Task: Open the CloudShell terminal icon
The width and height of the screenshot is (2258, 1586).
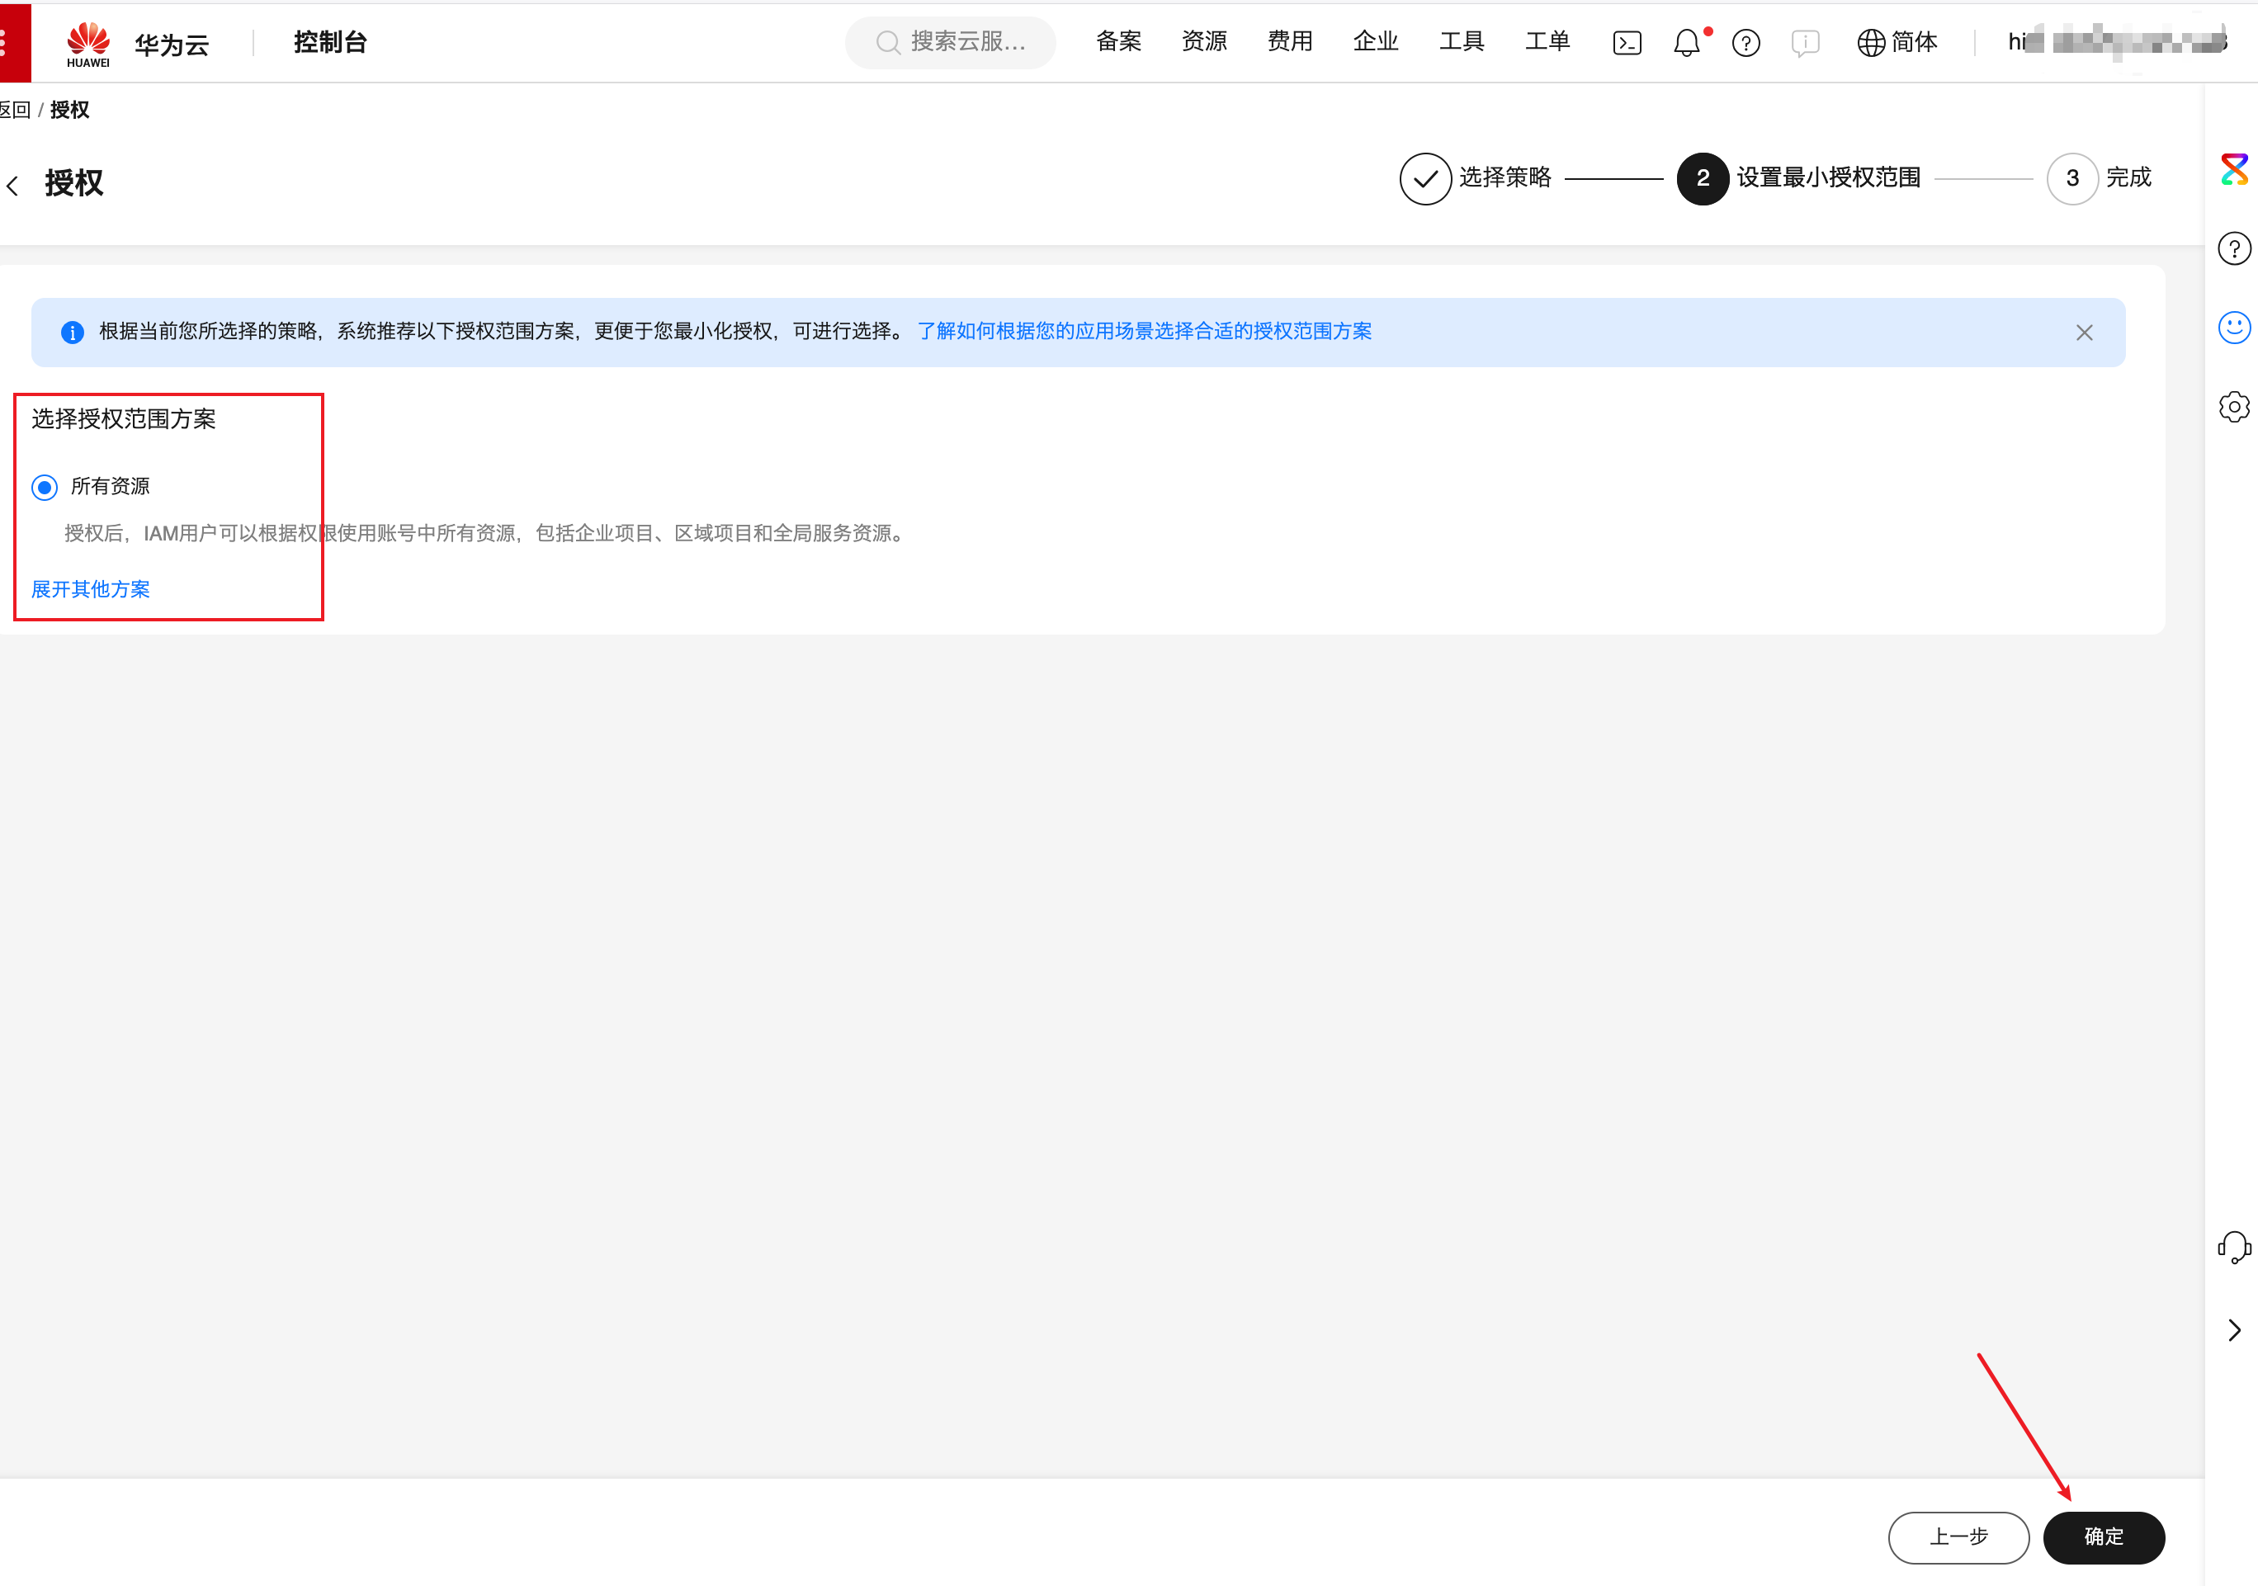Action: point(1627,42)
